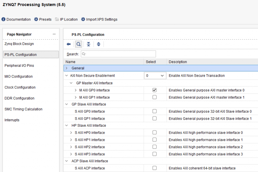The width and height of the screenshot is (258, 172).
Task: Open the MIO Configuration page
Action: (x=18, y=77)
